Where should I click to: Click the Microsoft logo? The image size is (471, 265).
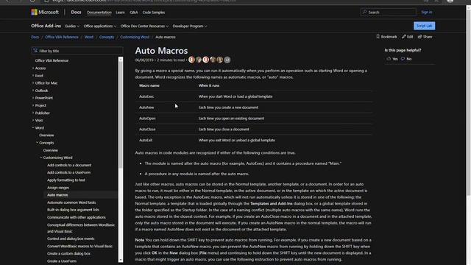coord(45,13)
